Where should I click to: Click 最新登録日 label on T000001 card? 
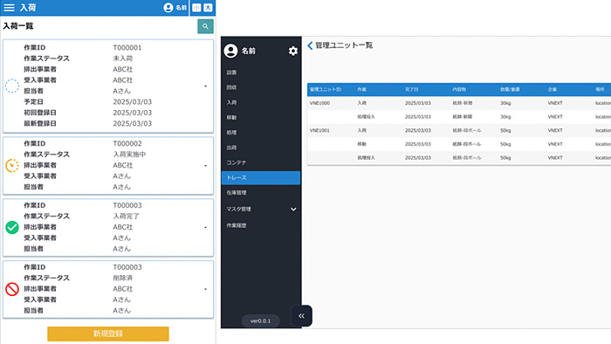40,123
